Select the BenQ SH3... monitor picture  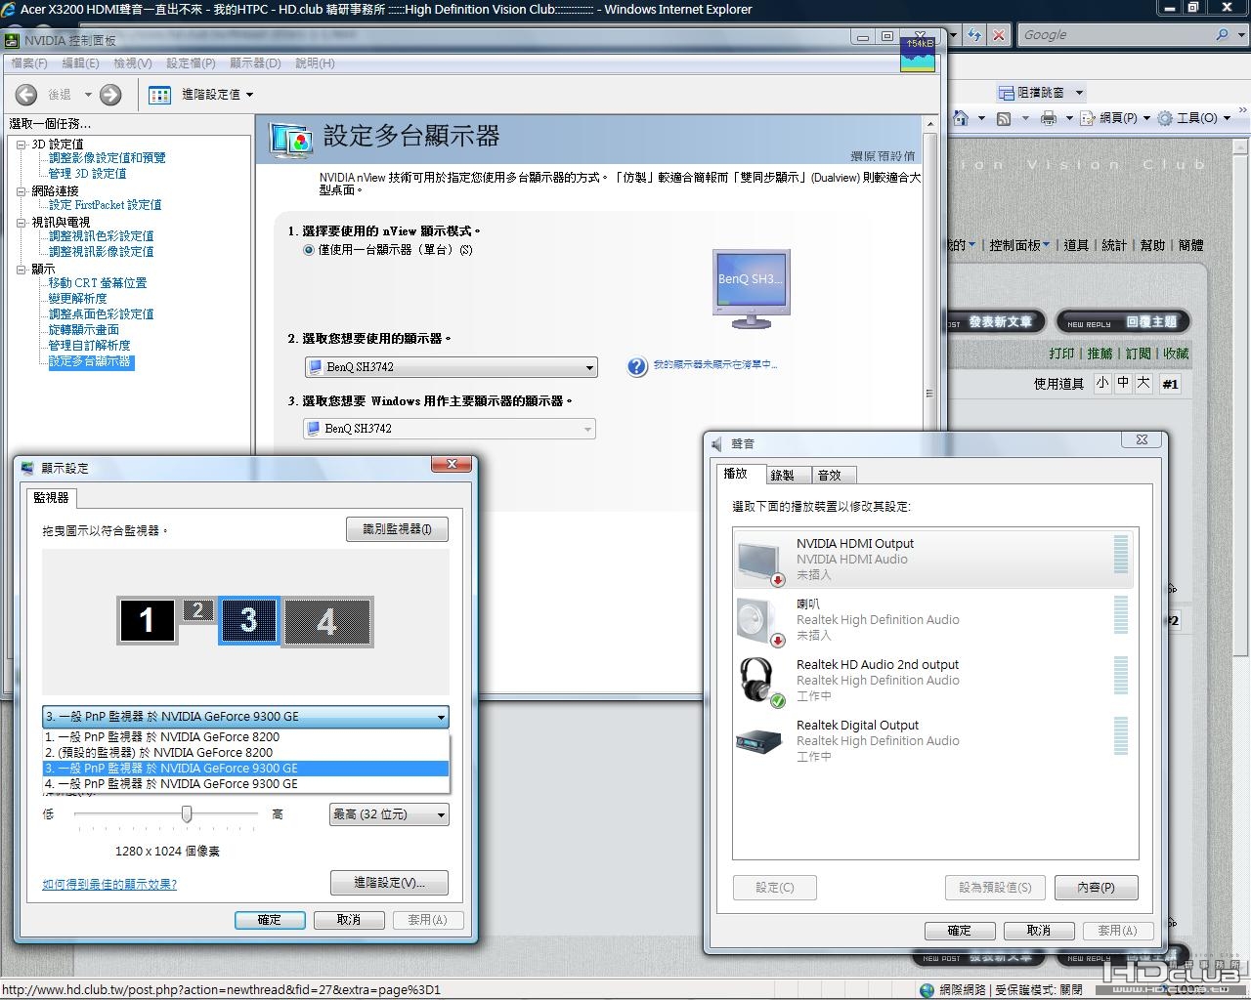[751, 287]
